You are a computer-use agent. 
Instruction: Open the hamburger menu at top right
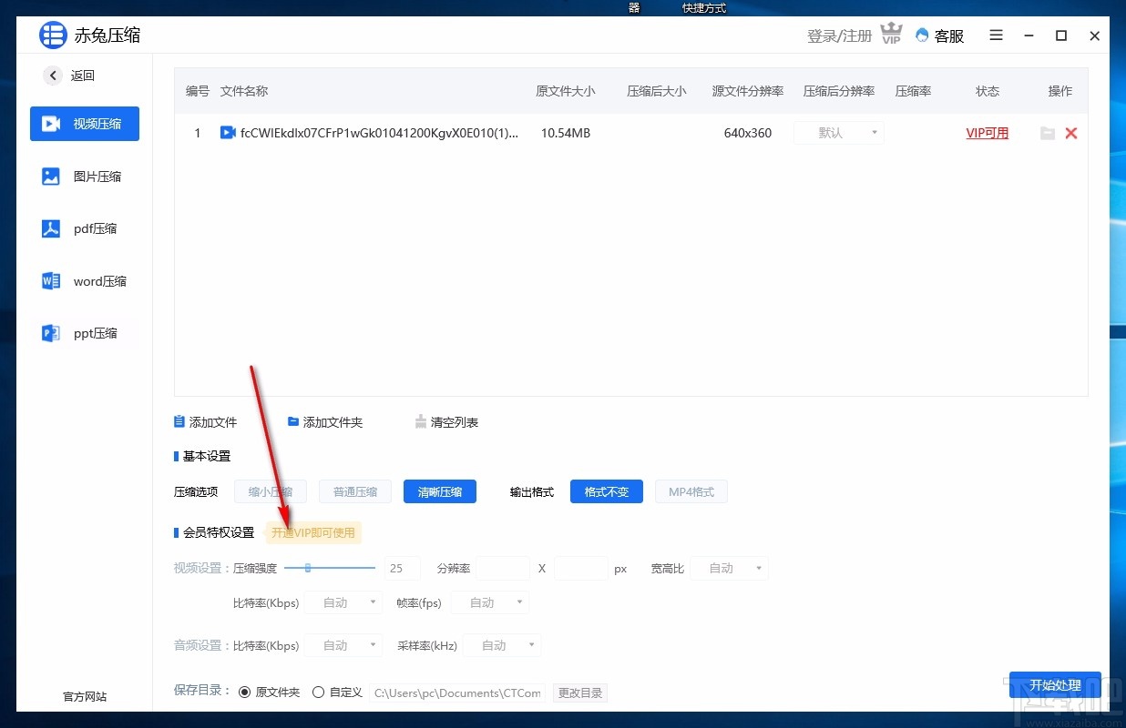[x=996, y=35]
